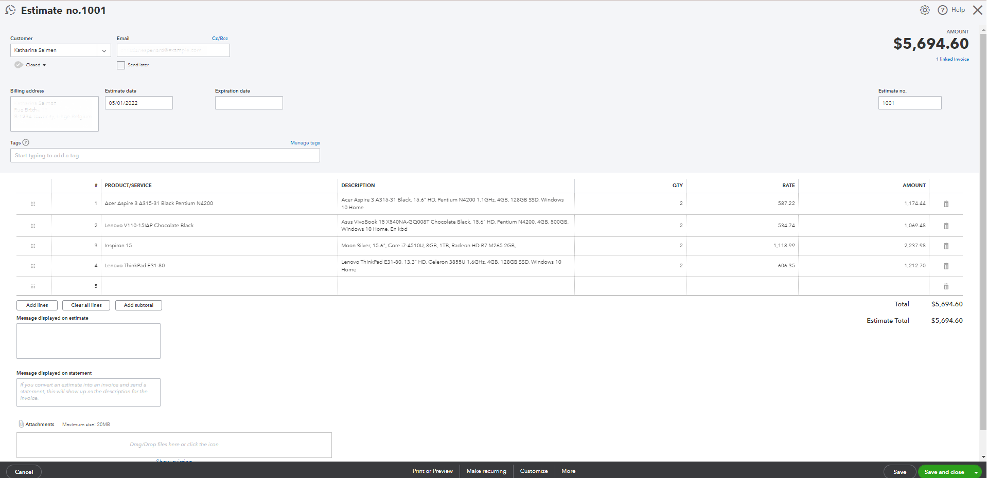Delete line 2 Lenovo V110 with trash icon
The height and width of the screenshot is (478, 987).
pos(946,226)
